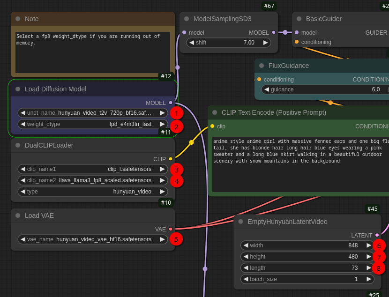Decrease the shift value in ModelSamplingSD3
This screenshot has width=389, height=297.
(192, 43)
